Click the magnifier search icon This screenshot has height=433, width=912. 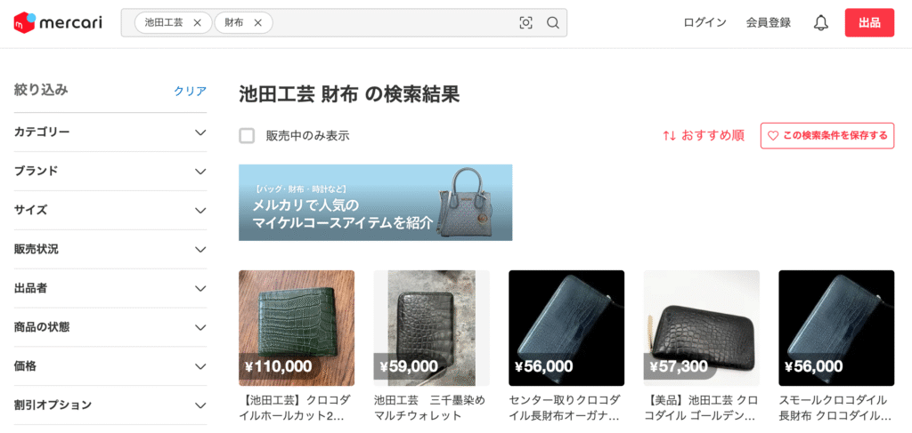(x=553, y=22)
